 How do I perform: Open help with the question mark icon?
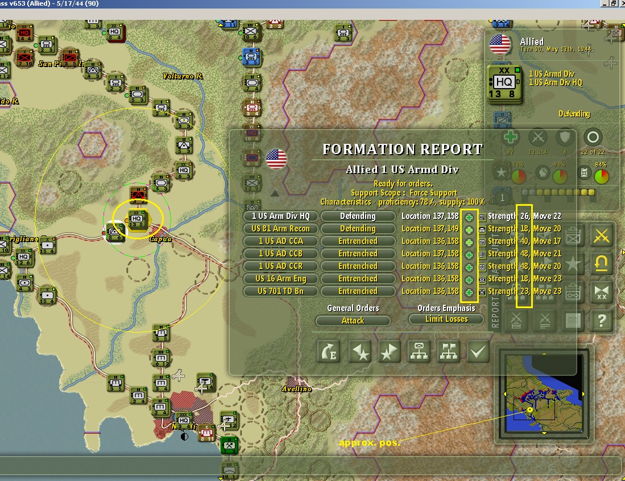pyautogui.click(x=601, y=320)
